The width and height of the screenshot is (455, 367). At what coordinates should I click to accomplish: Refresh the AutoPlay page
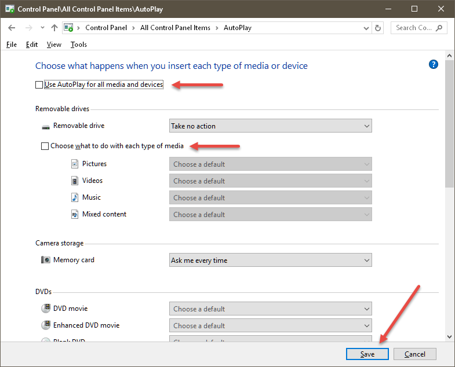[377, 28]
